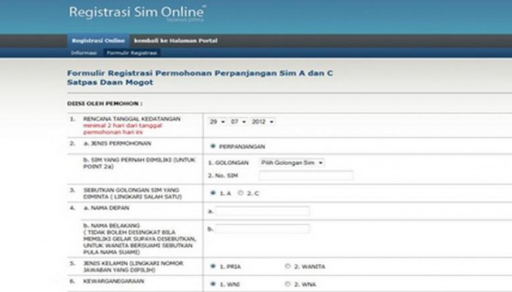Select the Formulir Registrasi sub-tab
This screenshot has width=512, height=292.
132,53
